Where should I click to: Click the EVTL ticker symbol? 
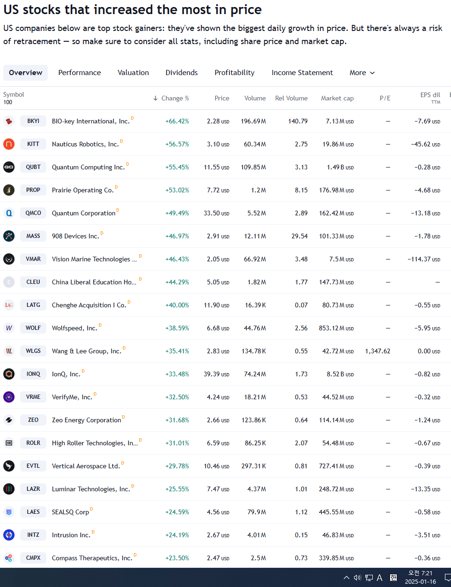(33, 466)
